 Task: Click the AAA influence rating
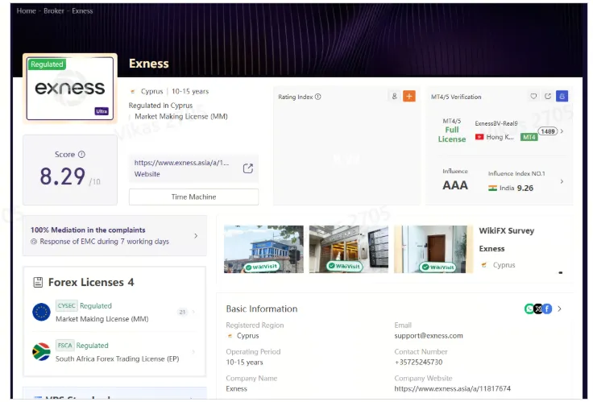tap(455, 185)
